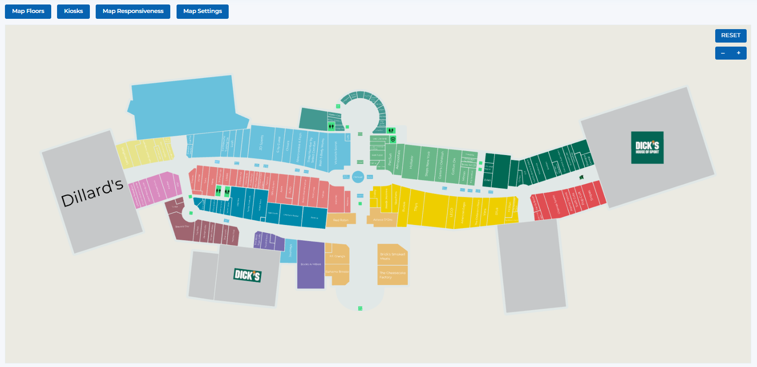Select the Abercrombie & Fitch store
Screen dimensions: 757x367
tap(300, 147)
